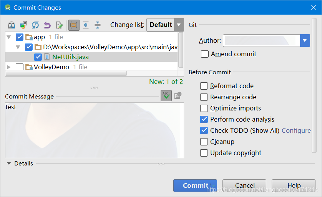Enable the Update copyright checkbox
The height and width of the screenshot is (197, 322).
[x=204, y=153]
